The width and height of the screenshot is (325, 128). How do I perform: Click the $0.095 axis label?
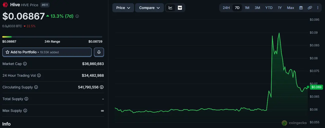(x=314, y=20)
